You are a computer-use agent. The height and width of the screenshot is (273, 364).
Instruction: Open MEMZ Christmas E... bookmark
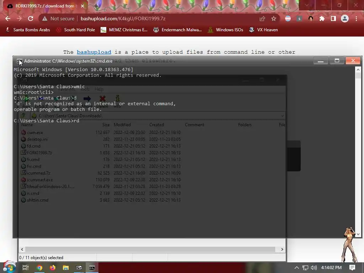(x=124, y=30)
